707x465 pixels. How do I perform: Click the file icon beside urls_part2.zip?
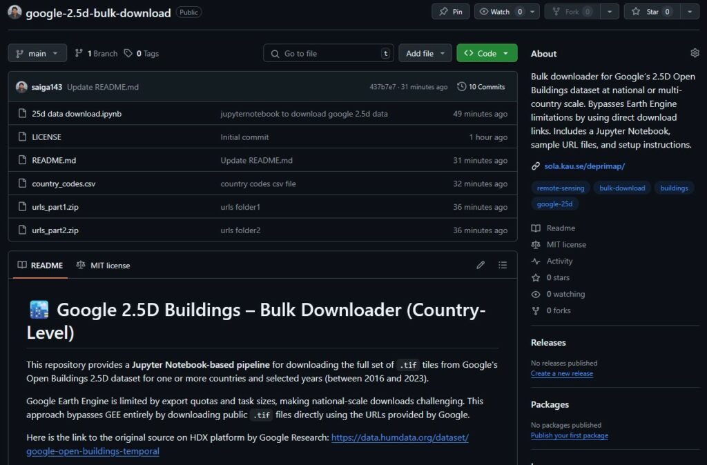pyautogui.click(x=22, y=230)
